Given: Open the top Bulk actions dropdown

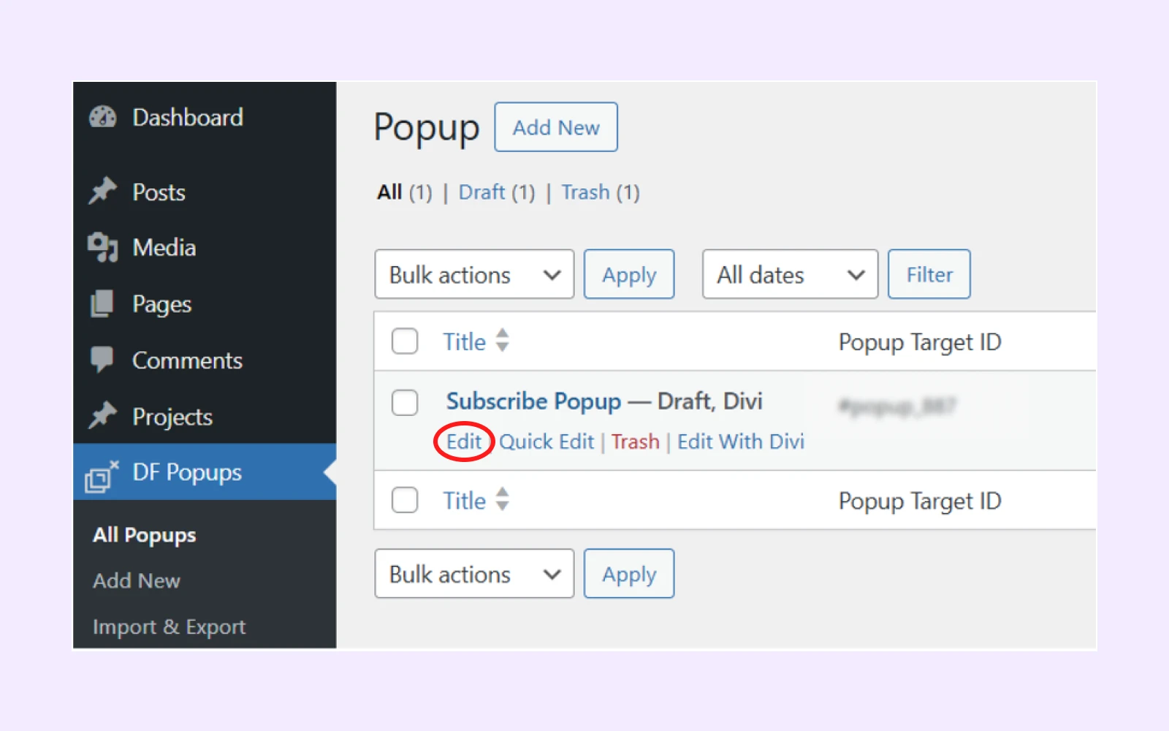Looking at the screenshot, I should point(474,275).
